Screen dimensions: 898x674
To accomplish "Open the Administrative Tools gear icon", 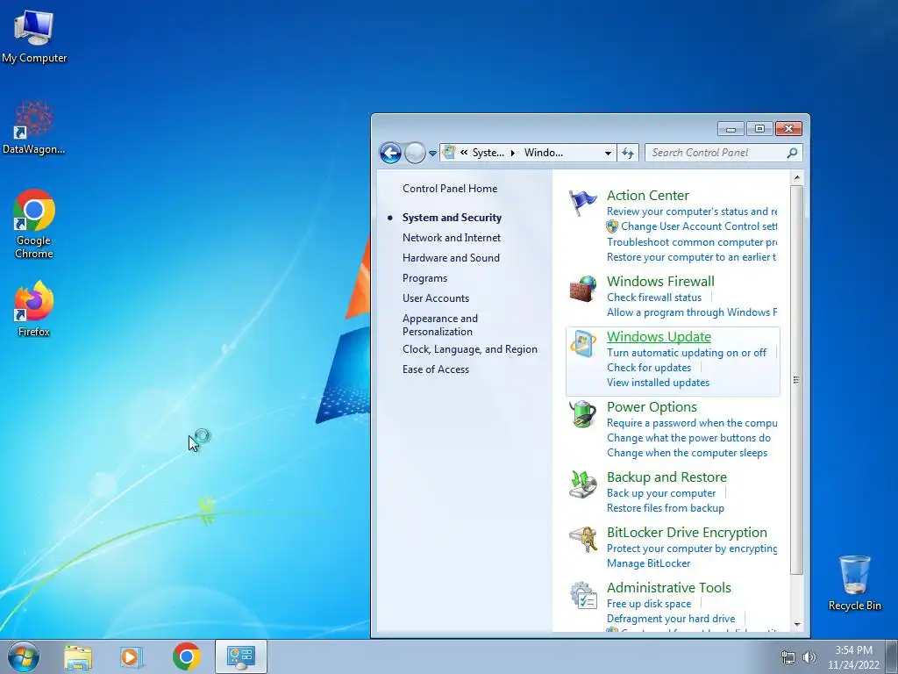I will tap(582, 595).
